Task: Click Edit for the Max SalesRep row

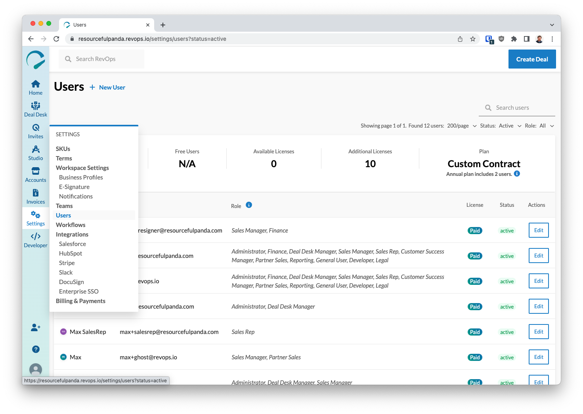Action: 539,332
